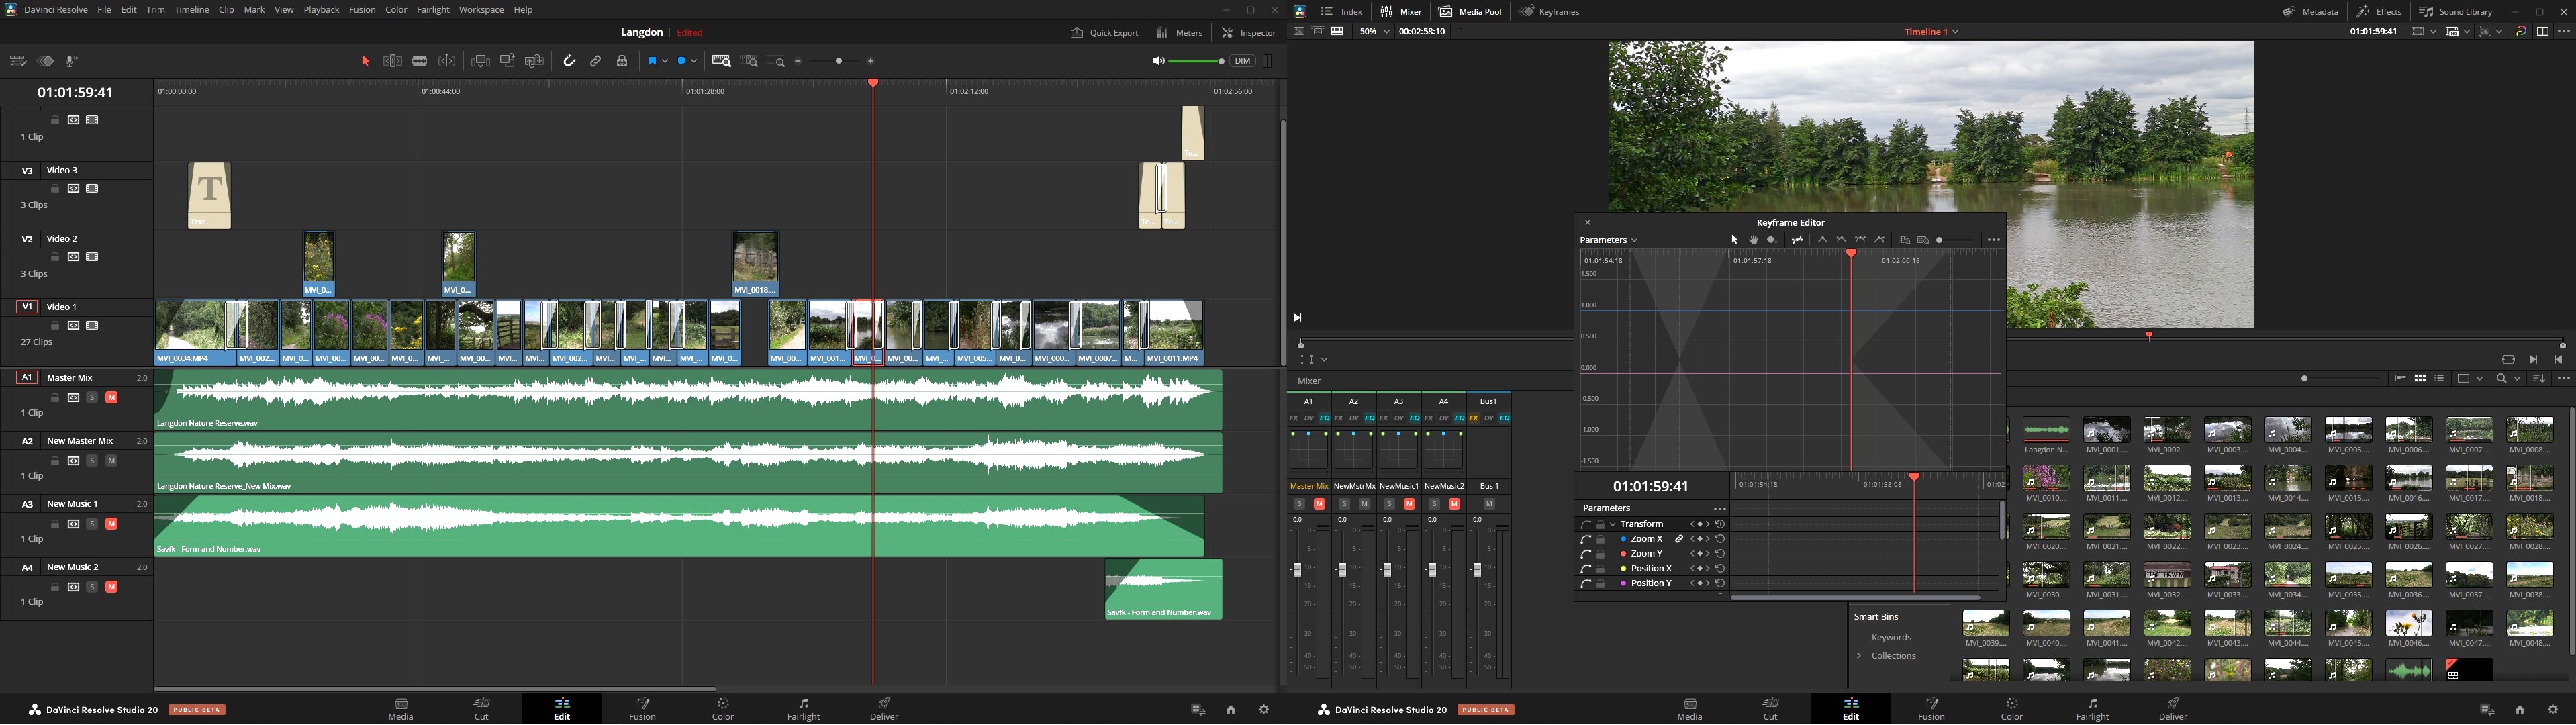Close the Keyframe Editor window
Screen dimensions: 2576x725
(1587, 223)
